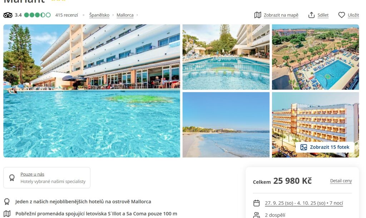Click the ribbon icon beside nejoblíbenějších hotelů line

click(7, 202)
